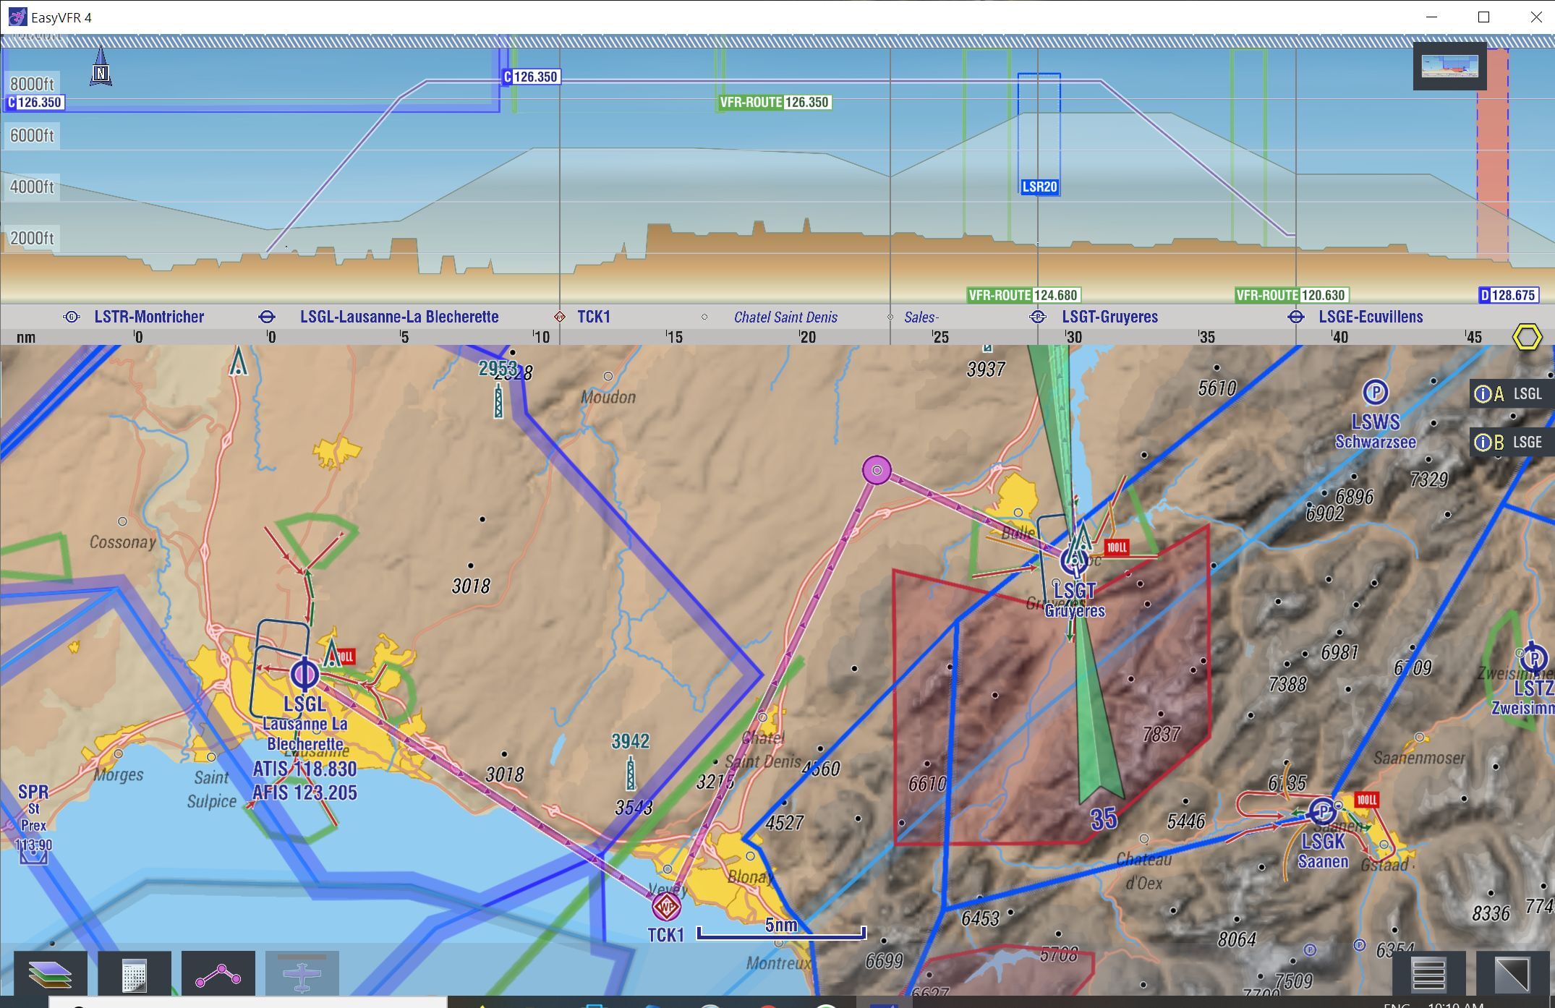
Task: Click the D 128.675 frequency tag
Action: (1508, 295)
